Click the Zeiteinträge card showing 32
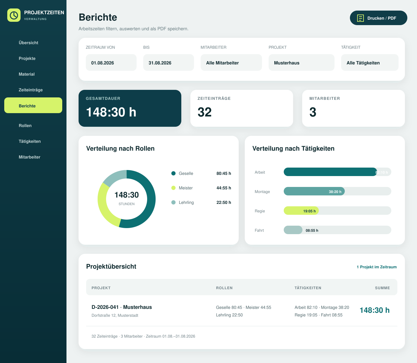417x363 pixels. 242,108
